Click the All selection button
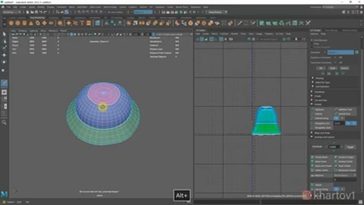Image resolution: width=364 pixels, height=205 pixels. (321, 68)
